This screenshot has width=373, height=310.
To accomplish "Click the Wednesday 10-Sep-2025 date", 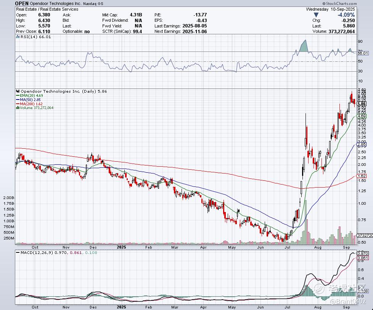I will coord(330,9).
